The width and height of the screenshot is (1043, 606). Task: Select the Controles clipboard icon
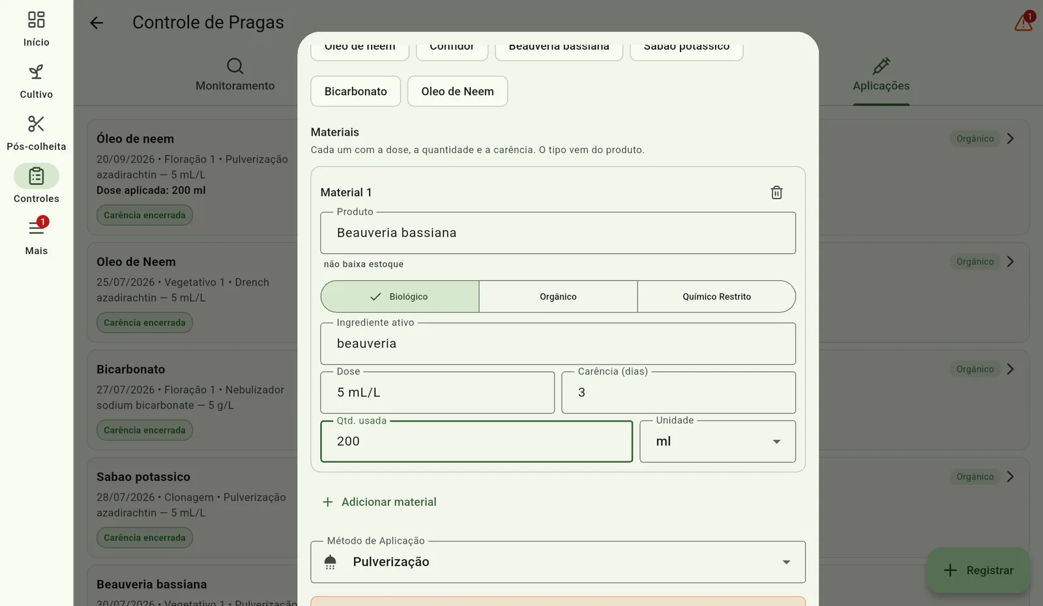click(37, 176)
